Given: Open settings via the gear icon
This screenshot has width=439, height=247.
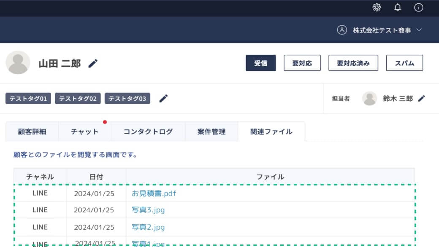Looking at the screenshot, I should click(377, 8).
